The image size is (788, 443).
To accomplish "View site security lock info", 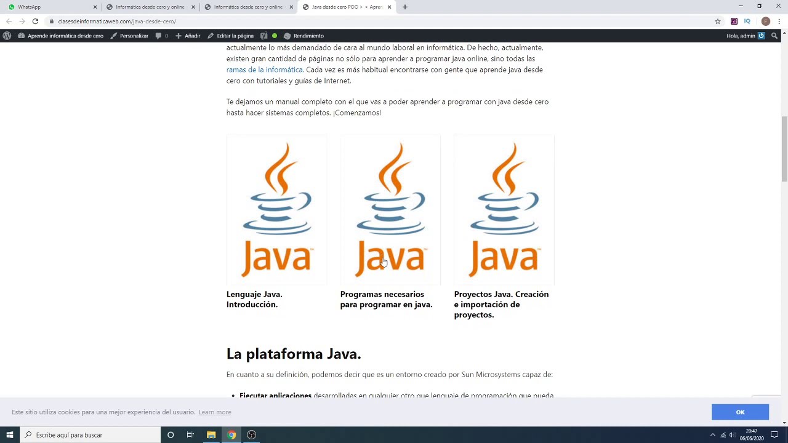I will pos(52,21).
